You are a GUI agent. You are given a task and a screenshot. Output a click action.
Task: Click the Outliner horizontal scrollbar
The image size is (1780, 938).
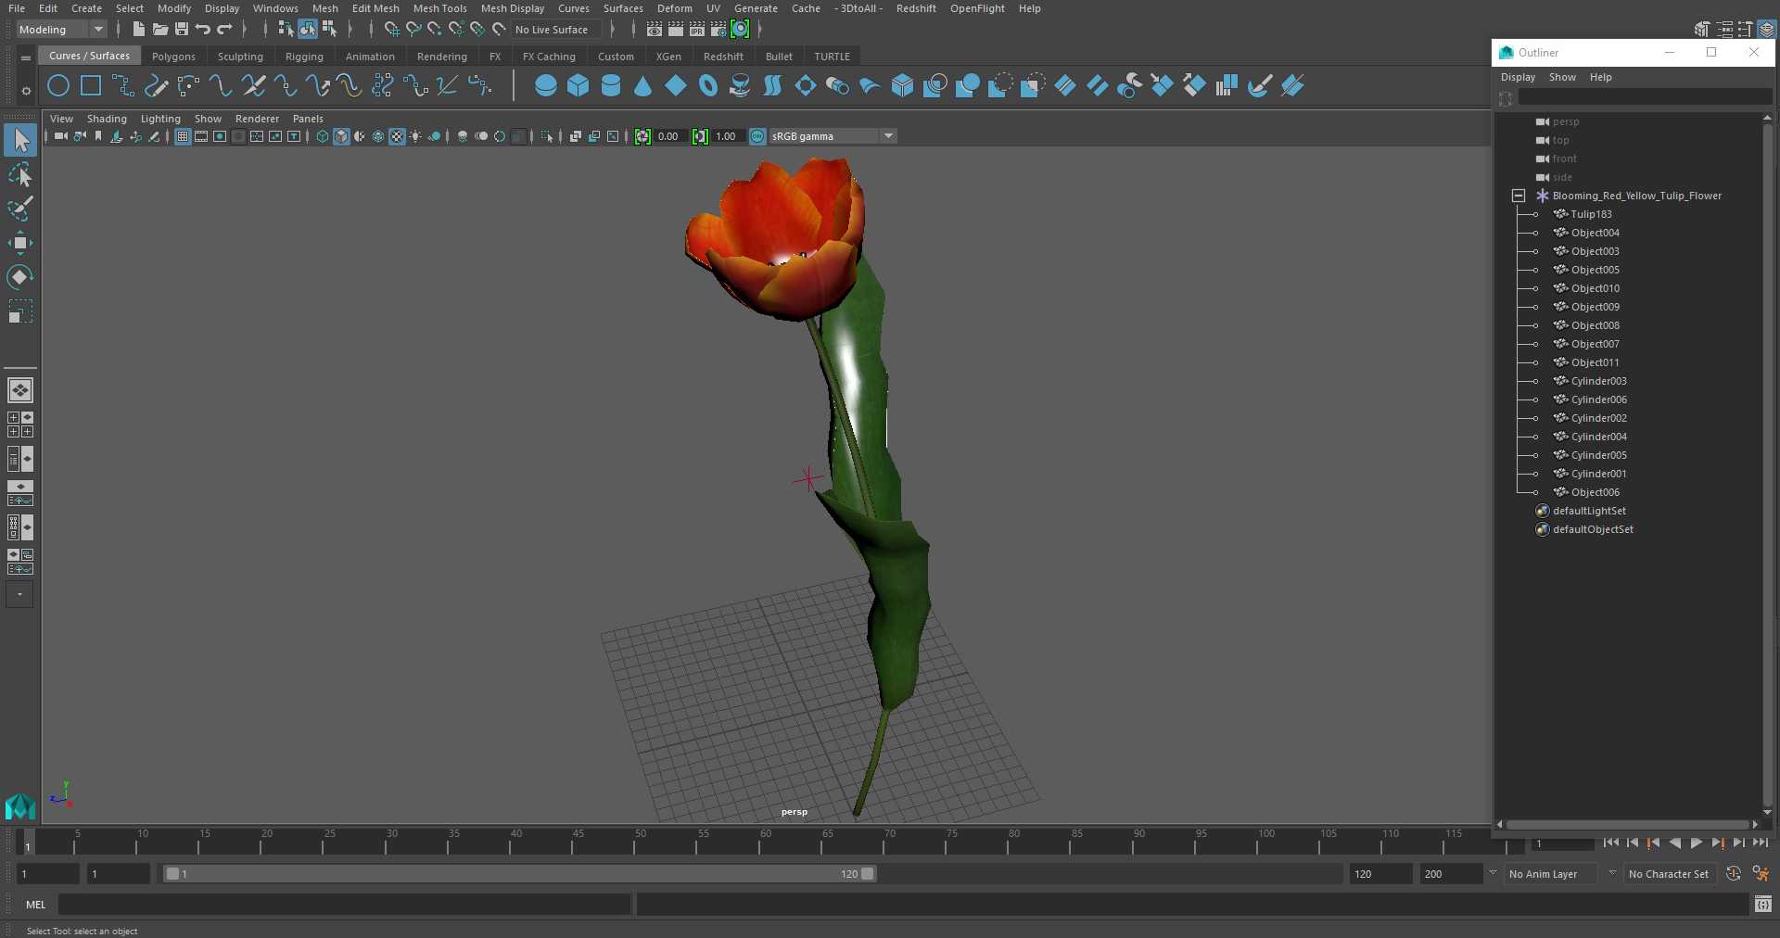pyautogui.click(x=1627, y=824)
